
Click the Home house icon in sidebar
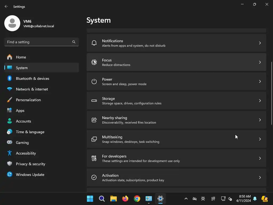pos(10,57)
